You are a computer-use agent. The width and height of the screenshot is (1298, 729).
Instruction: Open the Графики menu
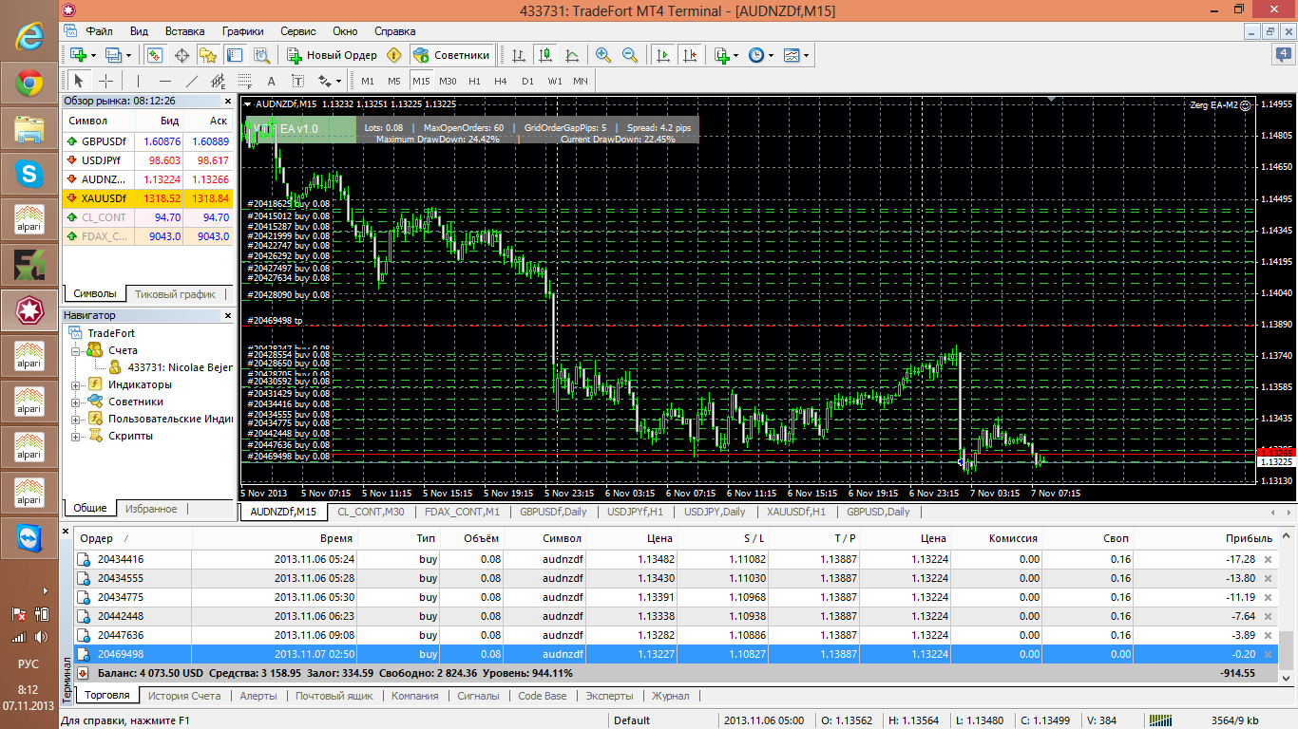click(x=243, y=31)
